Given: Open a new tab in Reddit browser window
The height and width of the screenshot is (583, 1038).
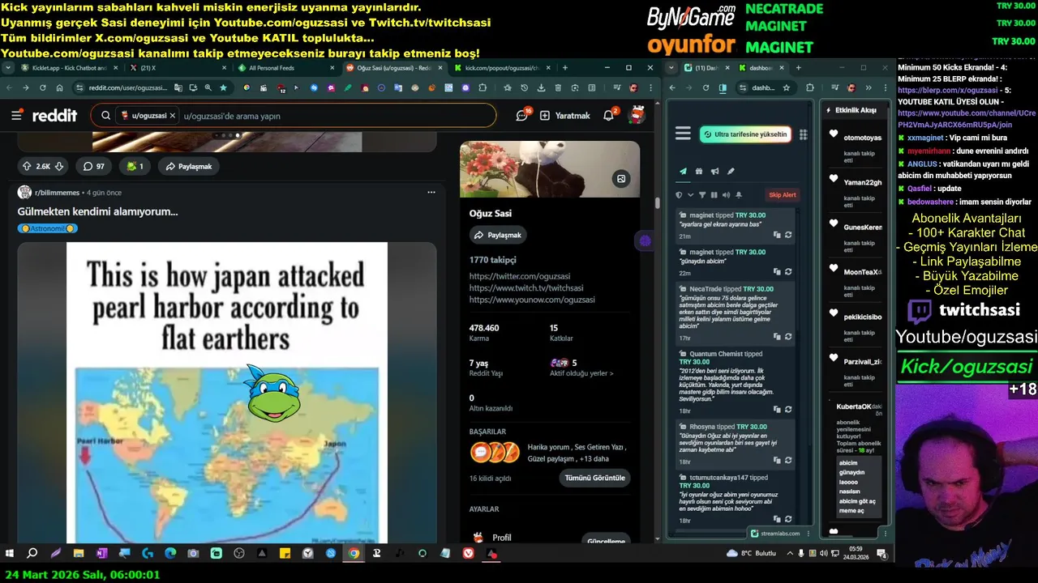Looking at the screenshot, I should click(565, 68).
